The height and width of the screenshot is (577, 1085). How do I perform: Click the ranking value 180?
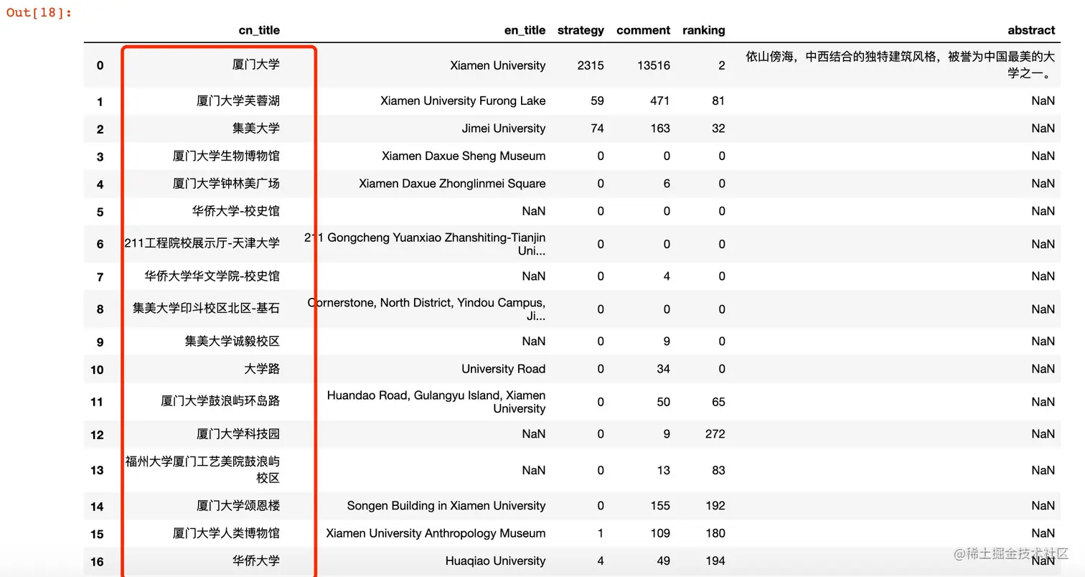pyautogui.click(x=715, y=533)
